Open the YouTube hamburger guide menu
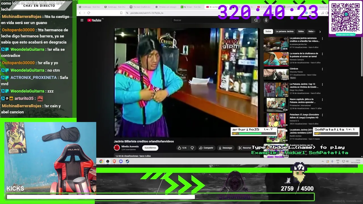This screenshot has width=363, height=204. coord(82,20)
